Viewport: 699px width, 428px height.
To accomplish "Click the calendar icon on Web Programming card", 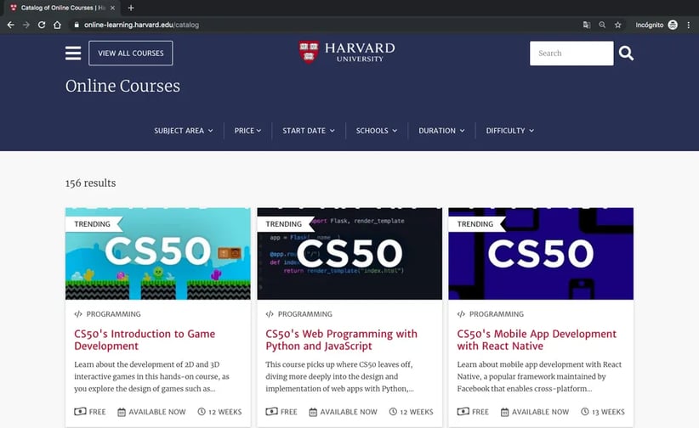I will pyautogui.click(x=313, y=412).
